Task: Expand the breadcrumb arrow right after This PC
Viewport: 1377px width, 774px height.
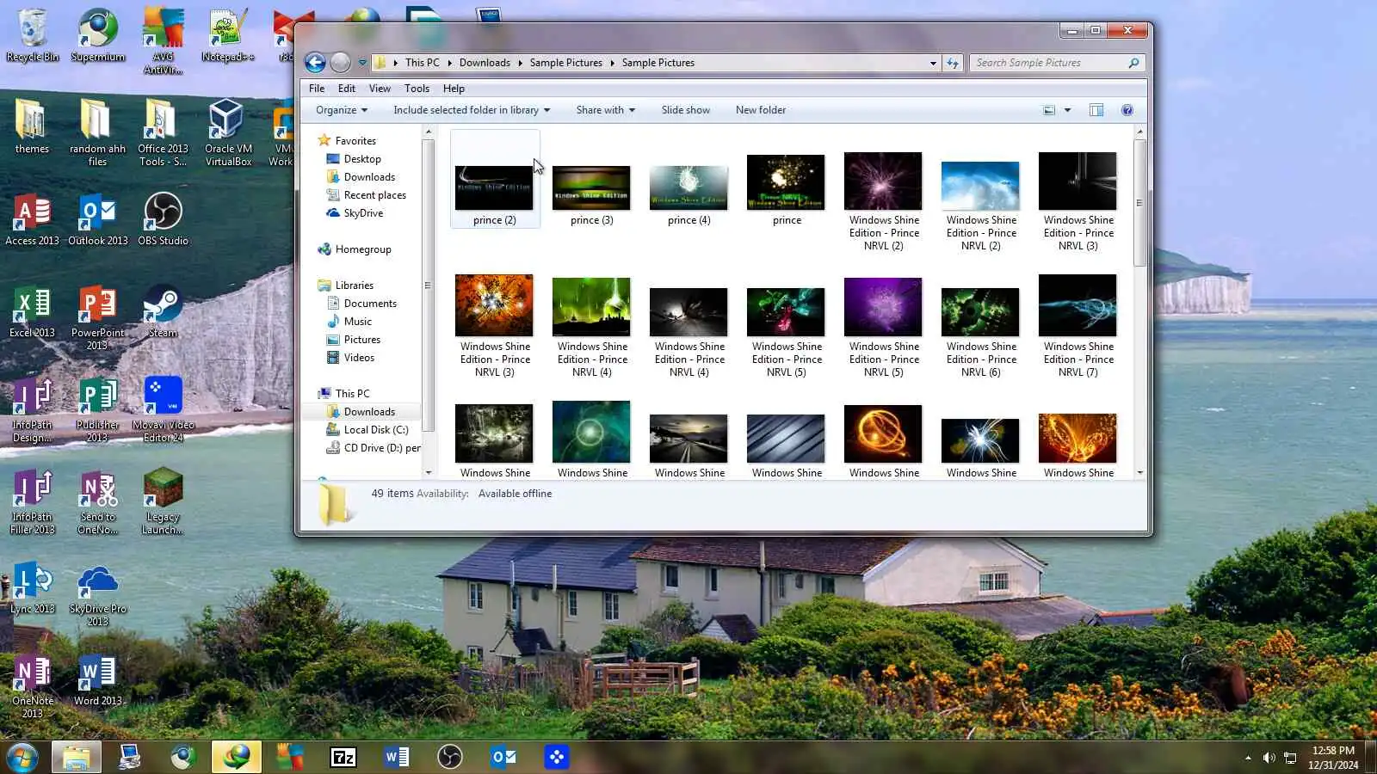Action: pos(449,63)
